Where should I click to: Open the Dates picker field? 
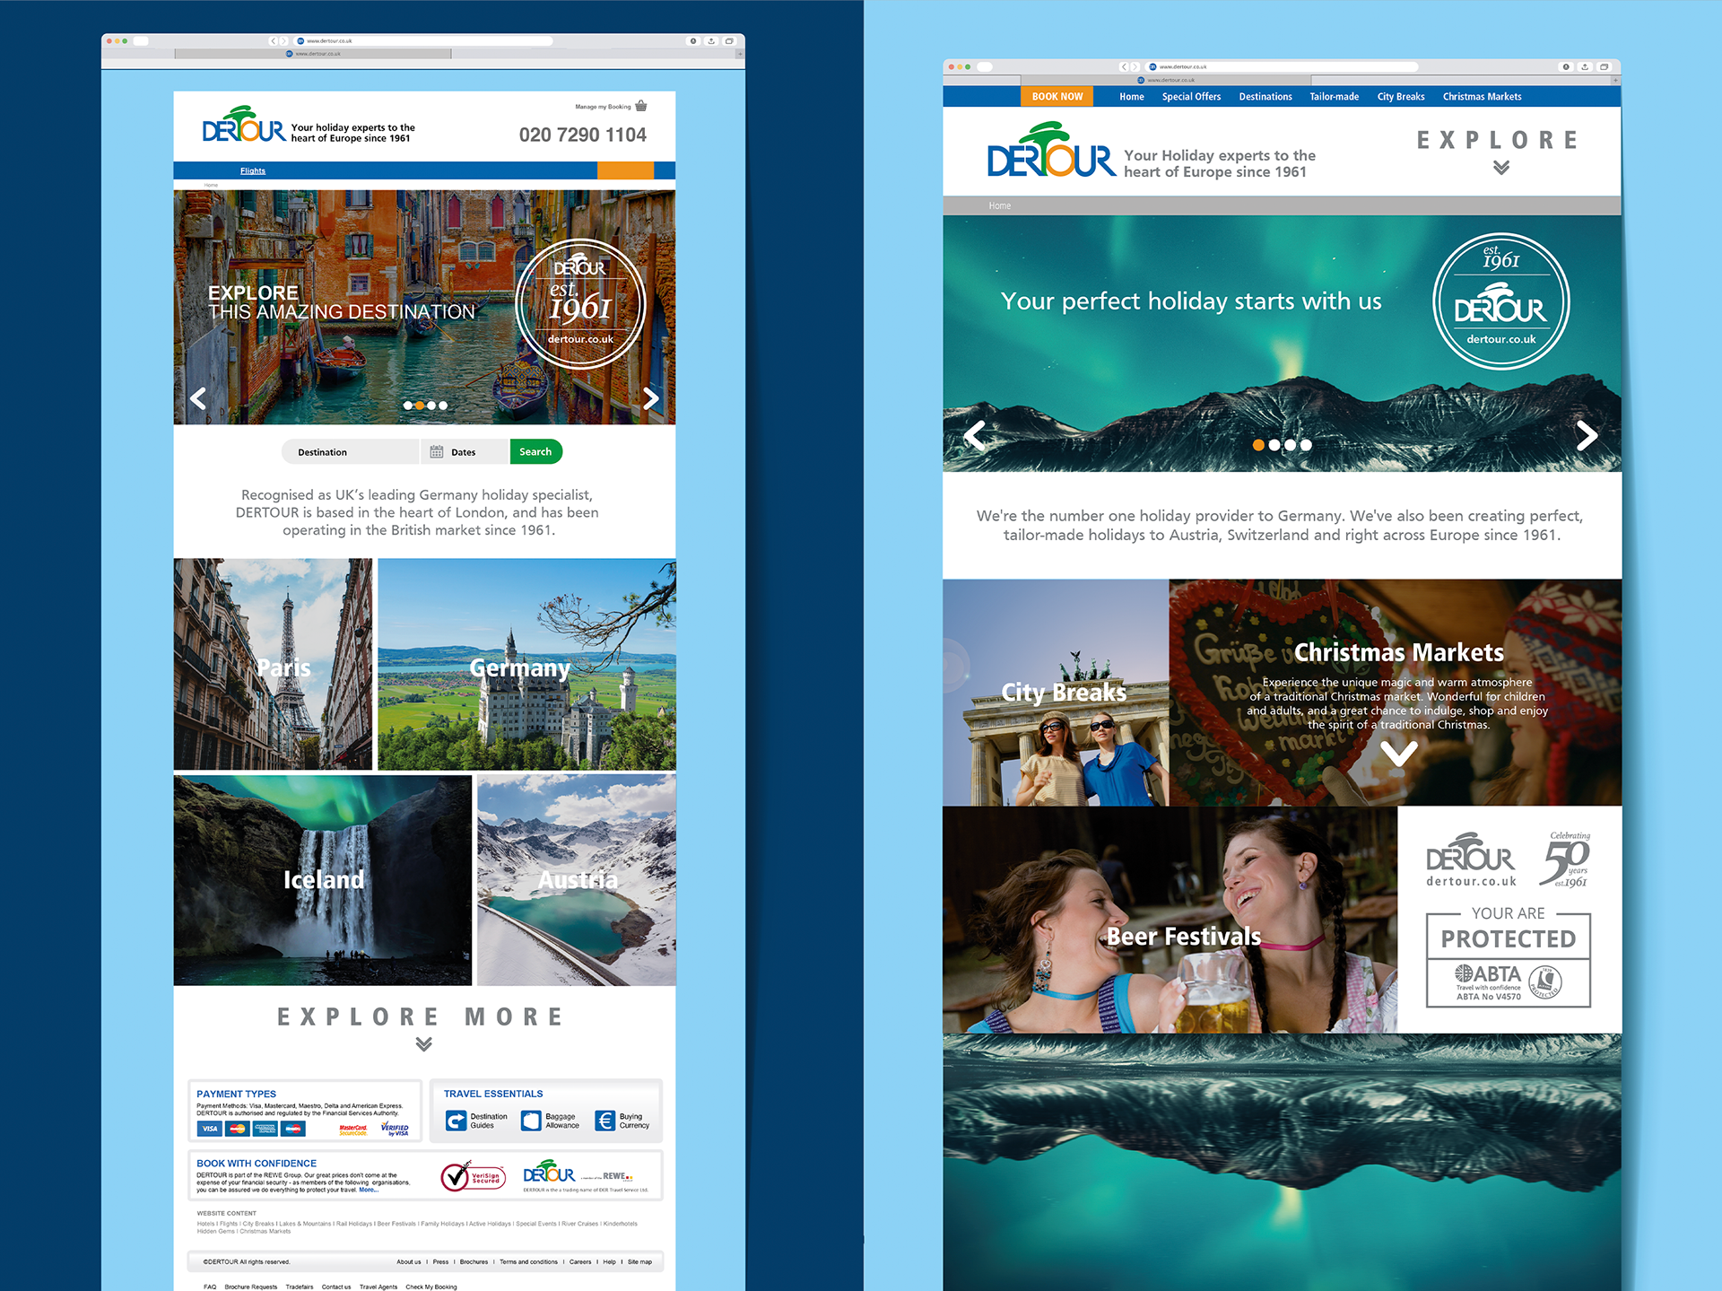pos(465,452)
